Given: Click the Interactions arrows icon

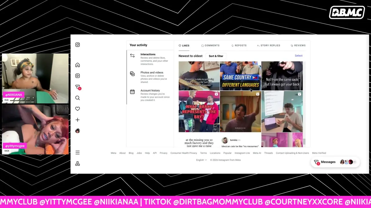Looking at the screenshot, I should (x=132, y=56).
